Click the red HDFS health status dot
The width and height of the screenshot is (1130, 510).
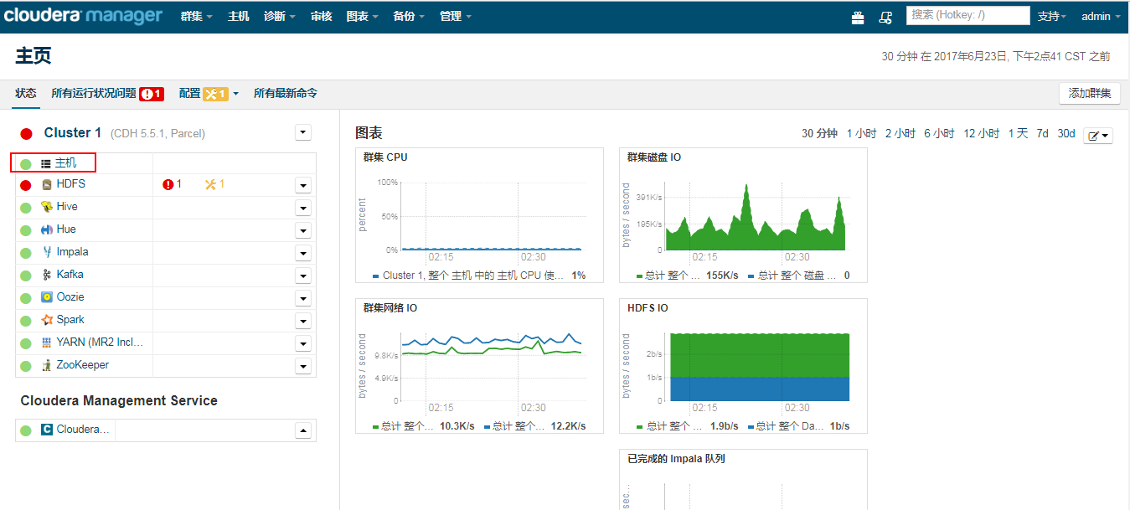click(26, 185)
